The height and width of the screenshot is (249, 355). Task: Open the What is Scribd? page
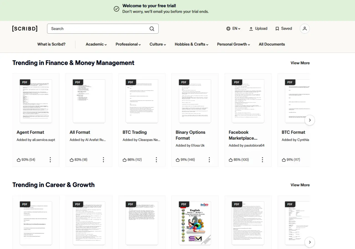point(51,44)
